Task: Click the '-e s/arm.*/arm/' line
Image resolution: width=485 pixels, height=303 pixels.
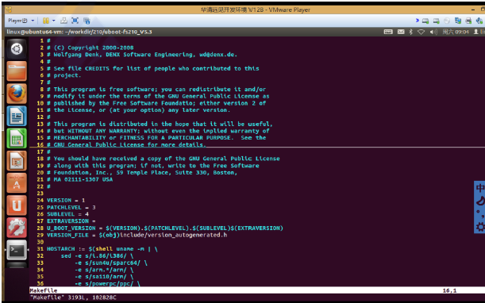Action: [x=104, y=270]
